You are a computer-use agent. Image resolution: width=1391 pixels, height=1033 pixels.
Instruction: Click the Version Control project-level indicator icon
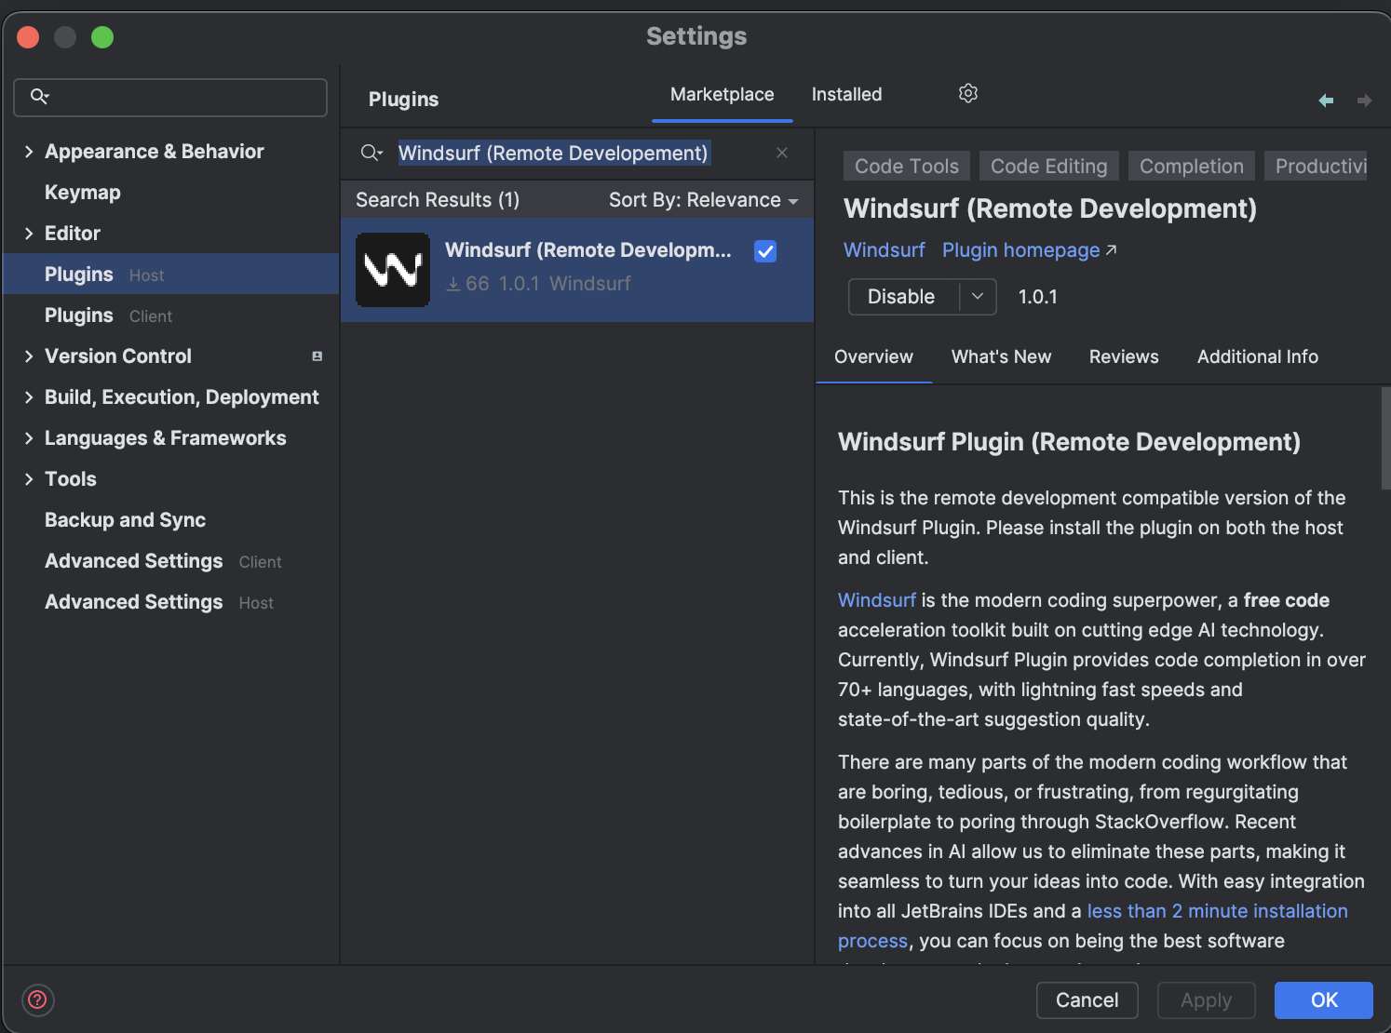[x=317, y=356]
